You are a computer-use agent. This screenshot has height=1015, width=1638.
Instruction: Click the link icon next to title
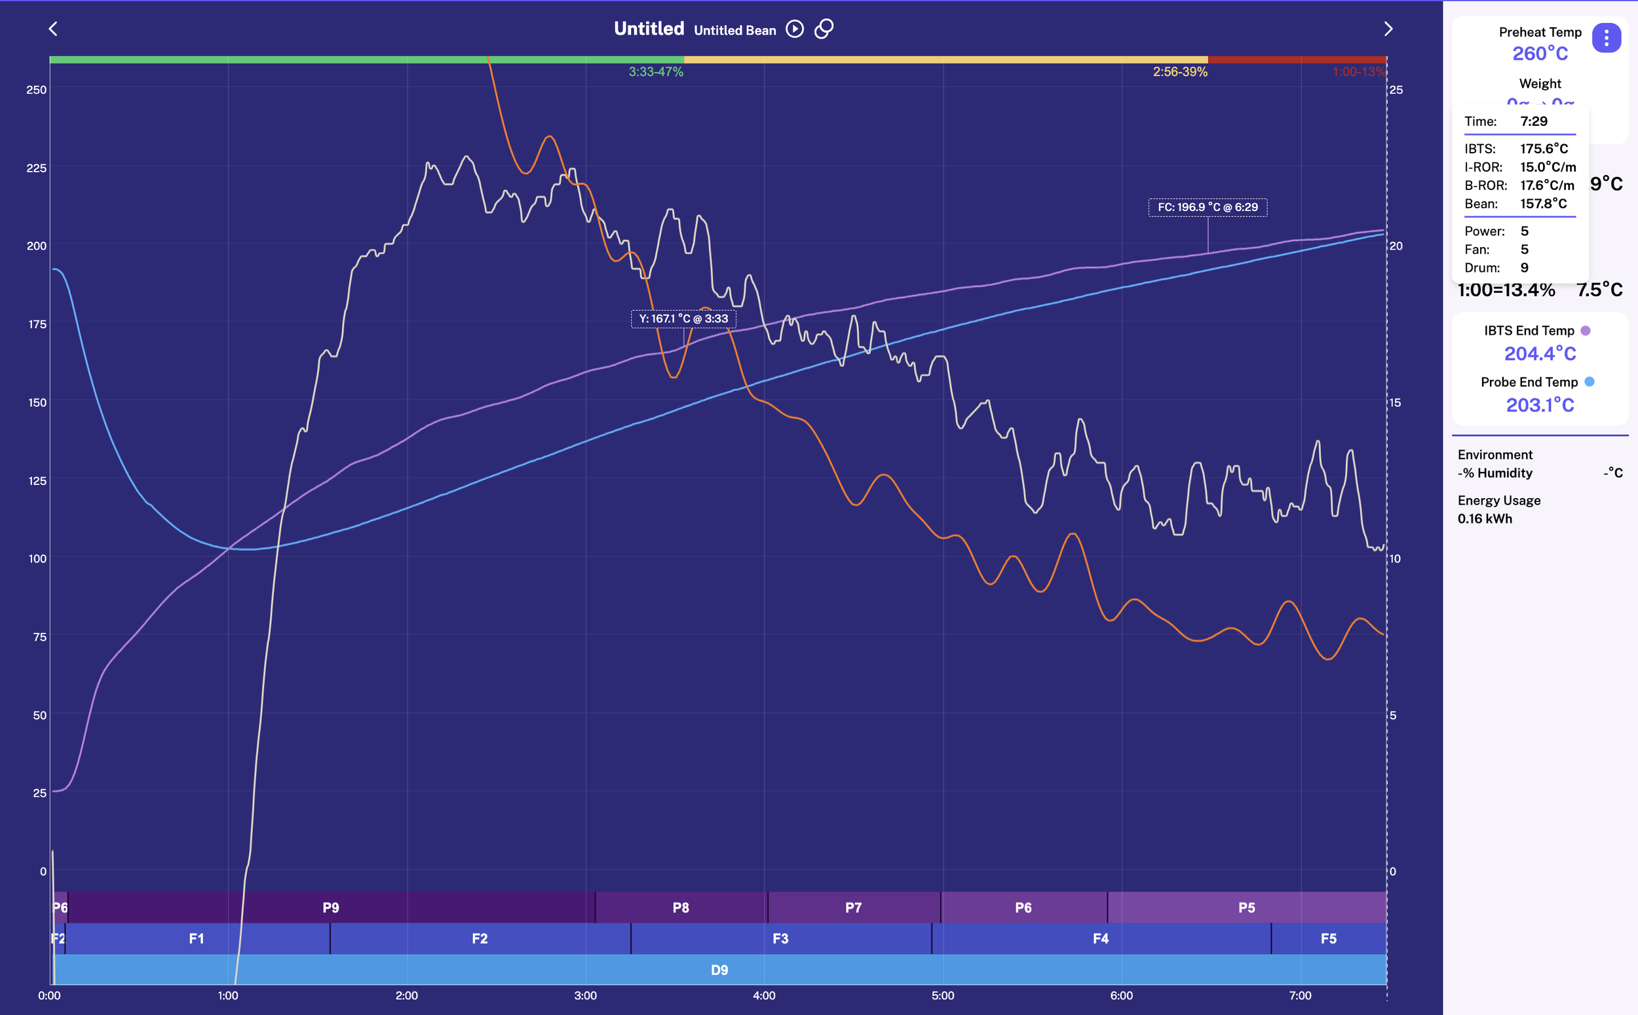click(x=824, y=29)
